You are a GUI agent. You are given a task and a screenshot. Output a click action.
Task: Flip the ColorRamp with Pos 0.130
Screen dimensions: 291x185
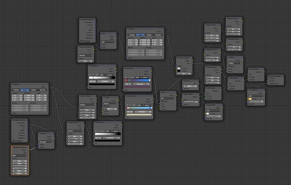(133, 105)
